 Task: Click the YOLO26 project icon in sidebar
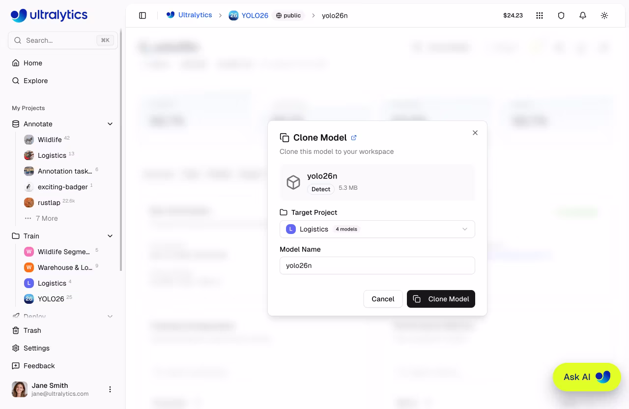(x=29, y=299)
